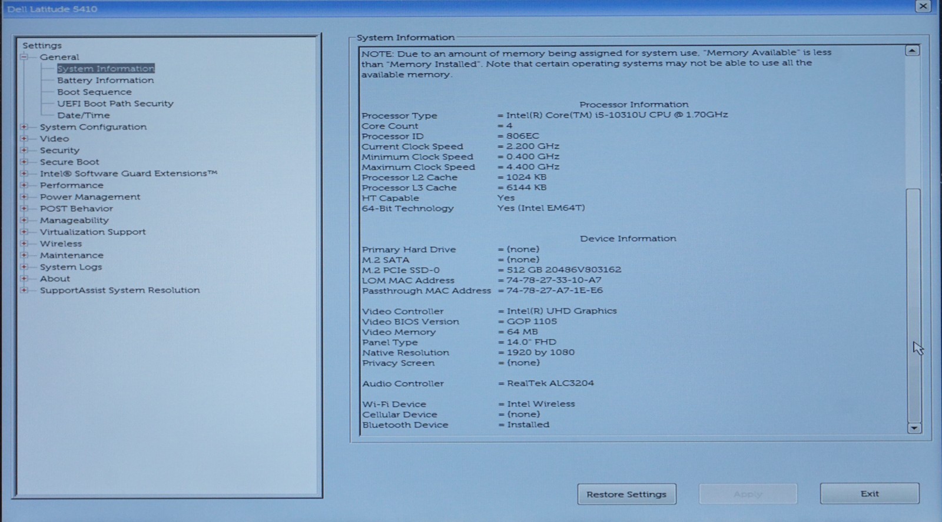Select the Power Management category label
This screenshot has width=942, height=522.
[x=90, y=197]
